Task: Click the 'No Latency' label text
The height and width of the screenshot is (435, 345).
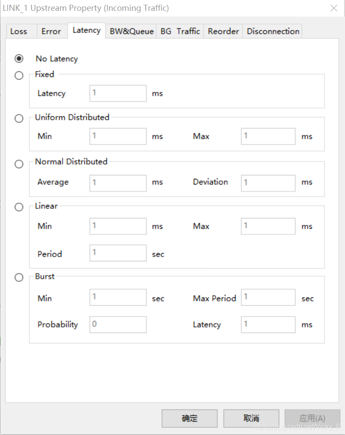Action: tap(57, 59)
